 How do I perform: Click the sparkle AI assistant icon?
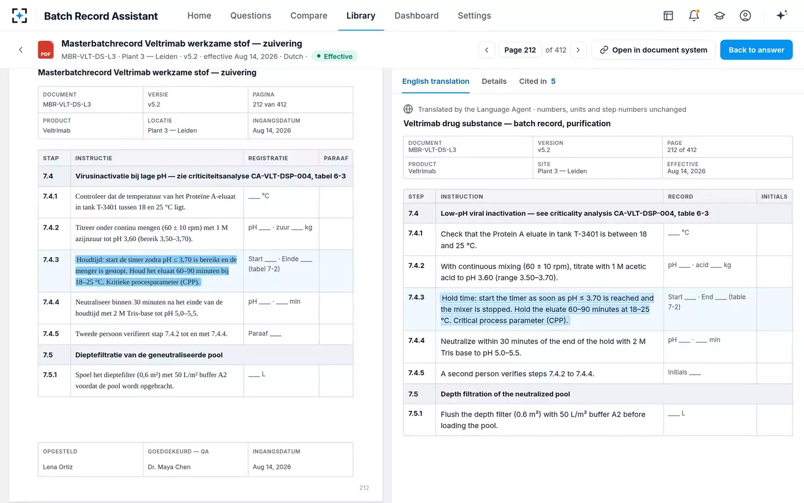click(782, 15)
